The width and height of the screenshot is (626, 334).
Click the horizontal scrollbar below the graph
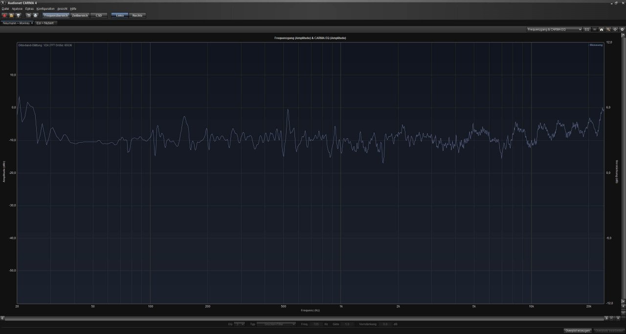[304, 318]
